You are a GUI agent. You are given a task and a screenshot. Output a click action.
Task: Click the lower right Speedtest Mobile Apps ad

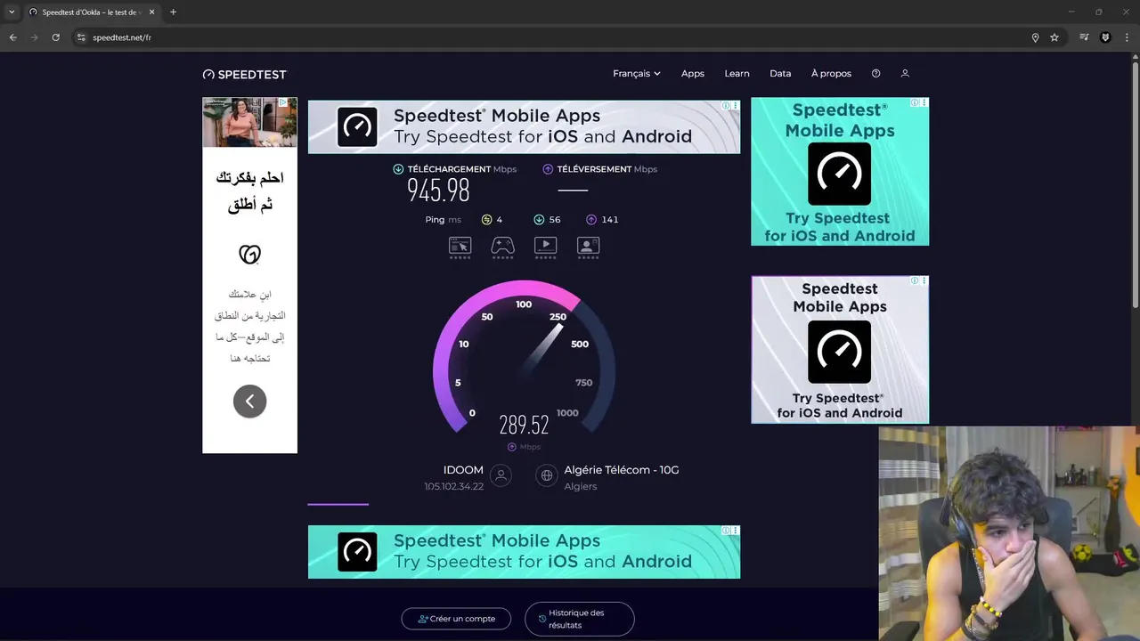(x=840, y=350)
